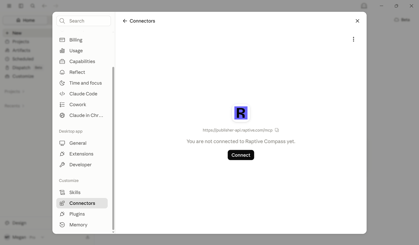The image size is (419, 245).
Task: Click the search icon in the title bar
Action: tap(33, 6)
